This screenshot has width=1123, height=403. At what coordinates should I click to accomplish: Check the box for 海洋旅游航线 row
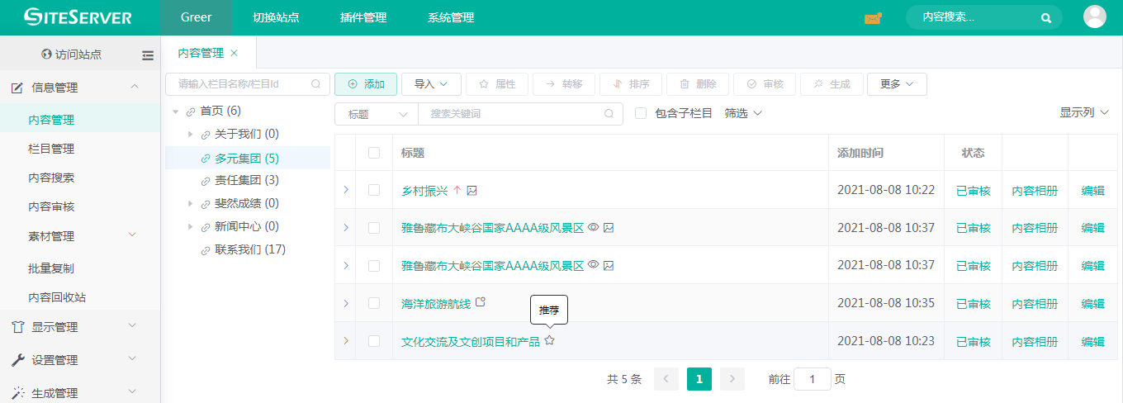374,303
